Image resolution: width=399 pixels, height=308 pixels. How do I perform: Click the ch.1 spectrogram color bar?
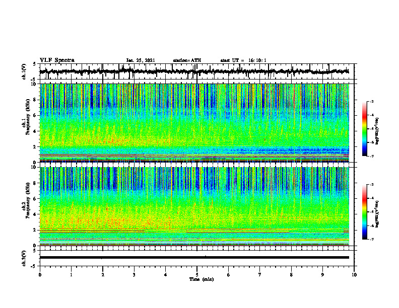(x=364, y=129)
